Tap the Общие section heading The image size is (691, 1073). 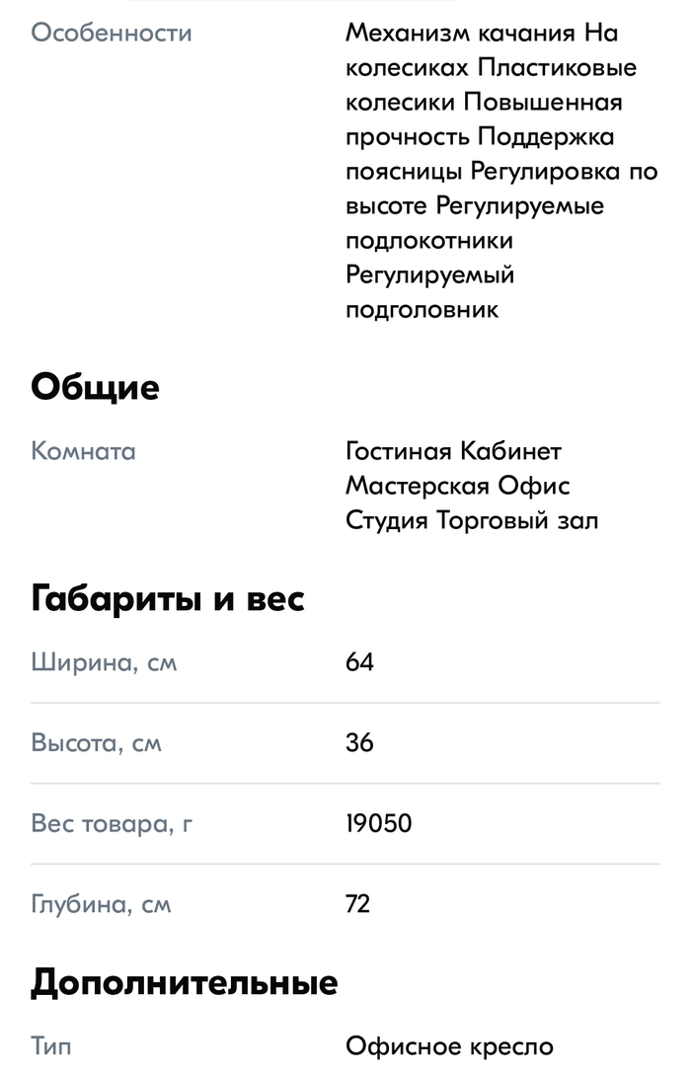coord(95,388)
